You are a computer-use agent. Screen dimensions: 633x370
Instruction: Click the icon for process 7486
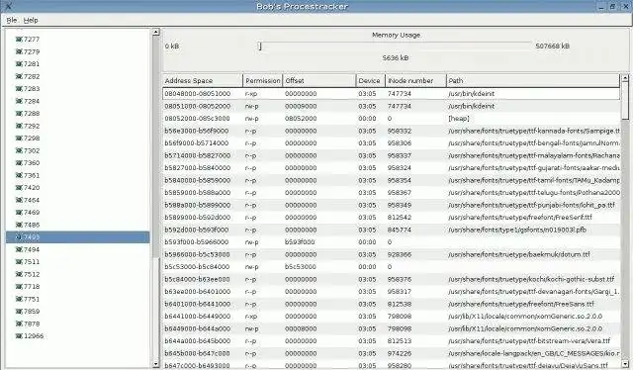click(19, 225)
